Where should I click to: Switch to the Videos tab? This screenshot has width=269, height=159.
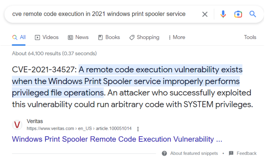47,37
